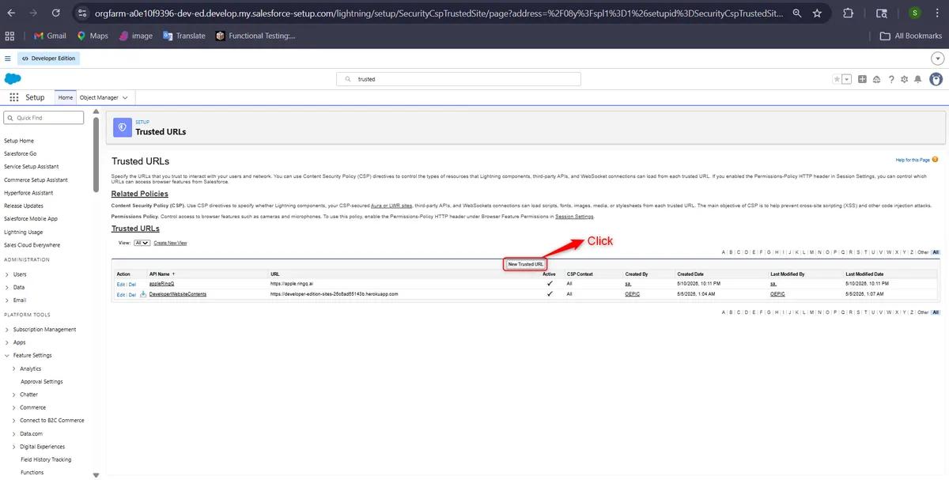Open the Global Actions plus icon
This screenshot has height=480, width=949.
[x=862, y=79]
